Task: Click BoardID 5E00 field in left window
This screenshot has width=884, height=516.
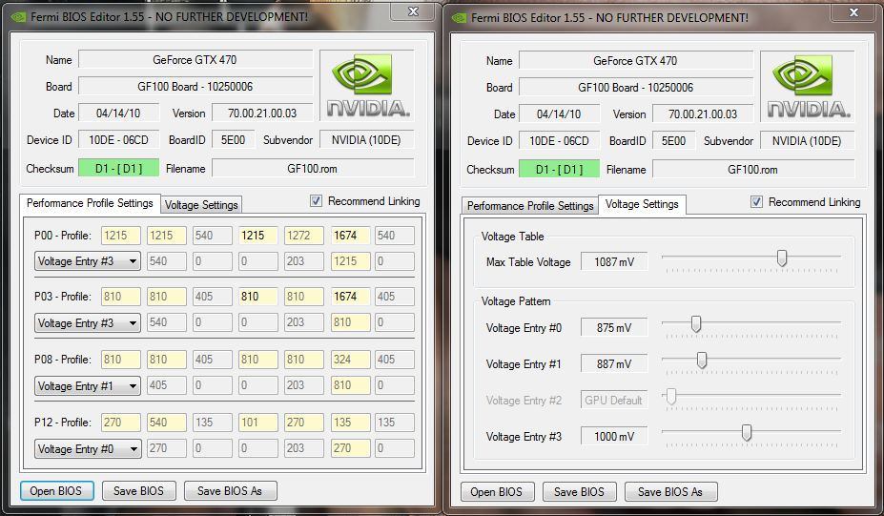Action: click(x=233, y=140)
